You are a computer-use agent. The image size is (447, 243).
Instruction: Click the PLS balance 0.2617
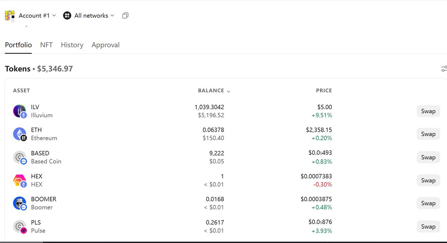pyautogui.click(x=215, y=222)
